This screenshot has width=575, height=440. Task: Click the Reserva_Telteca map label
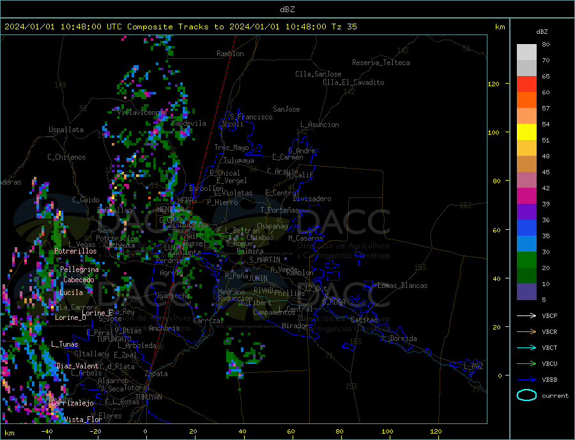pos(381,63)
